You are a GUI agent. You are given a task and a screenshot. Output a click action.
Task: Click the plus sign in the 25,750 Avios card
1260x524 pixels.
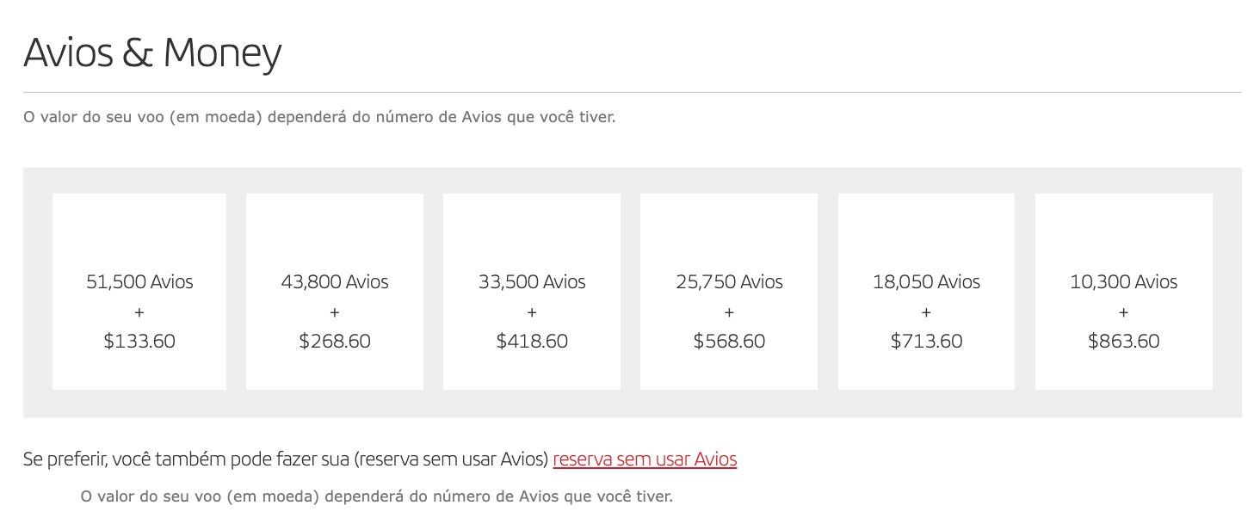pyautogui.click(x=729, y=312)
